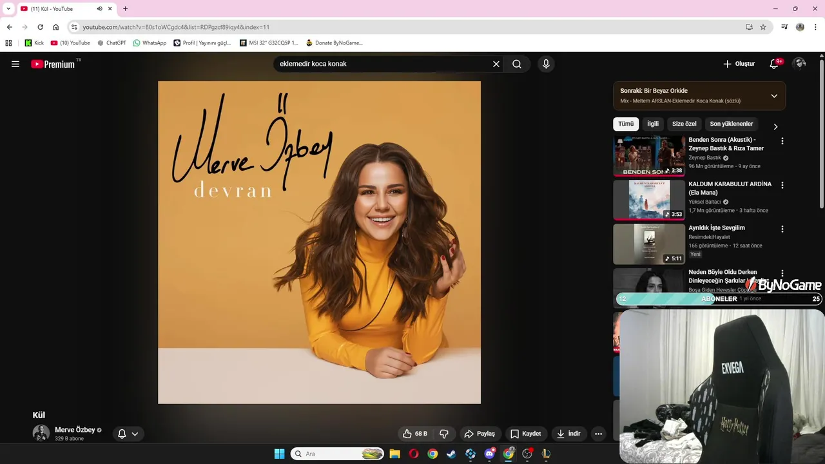Image resolution: width=825 pixels, height=464 pixels.
Task: Expand the Sonraki Mix playlist panel
Action: 774,95
